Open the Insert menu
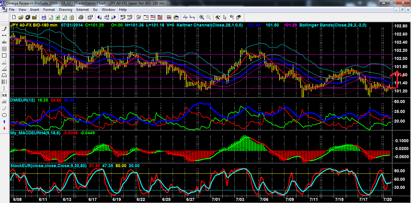Viewport: 411px width, 203px height. click(35, 10)
